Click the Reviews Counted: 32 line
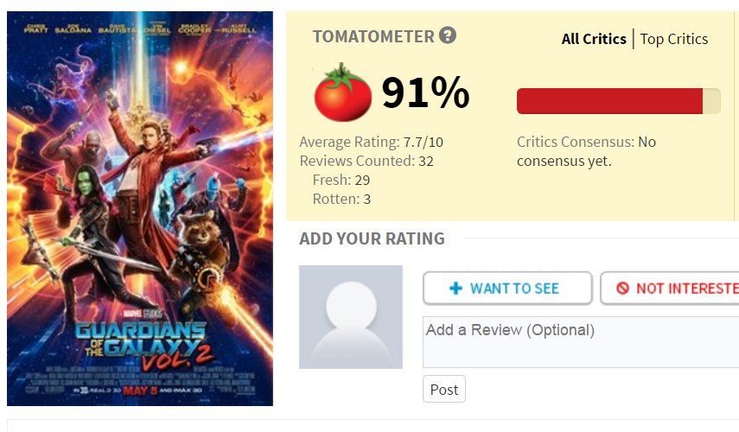The height and width of the screenshot is (432, 739). [366, 161]
